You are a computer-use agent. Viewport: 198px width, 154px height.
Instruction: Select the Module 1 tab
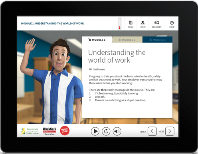97,39
